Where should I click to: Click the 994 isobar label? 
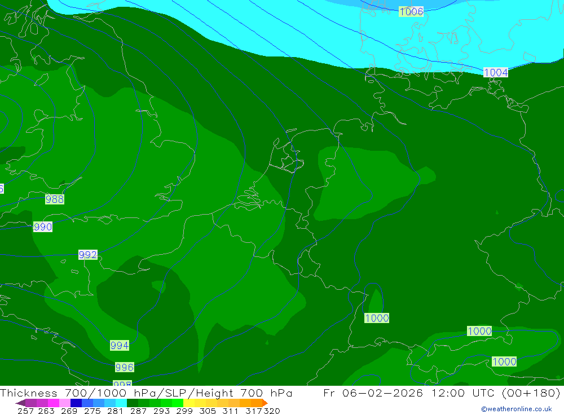pyautogui.click(x=120, y=346)
